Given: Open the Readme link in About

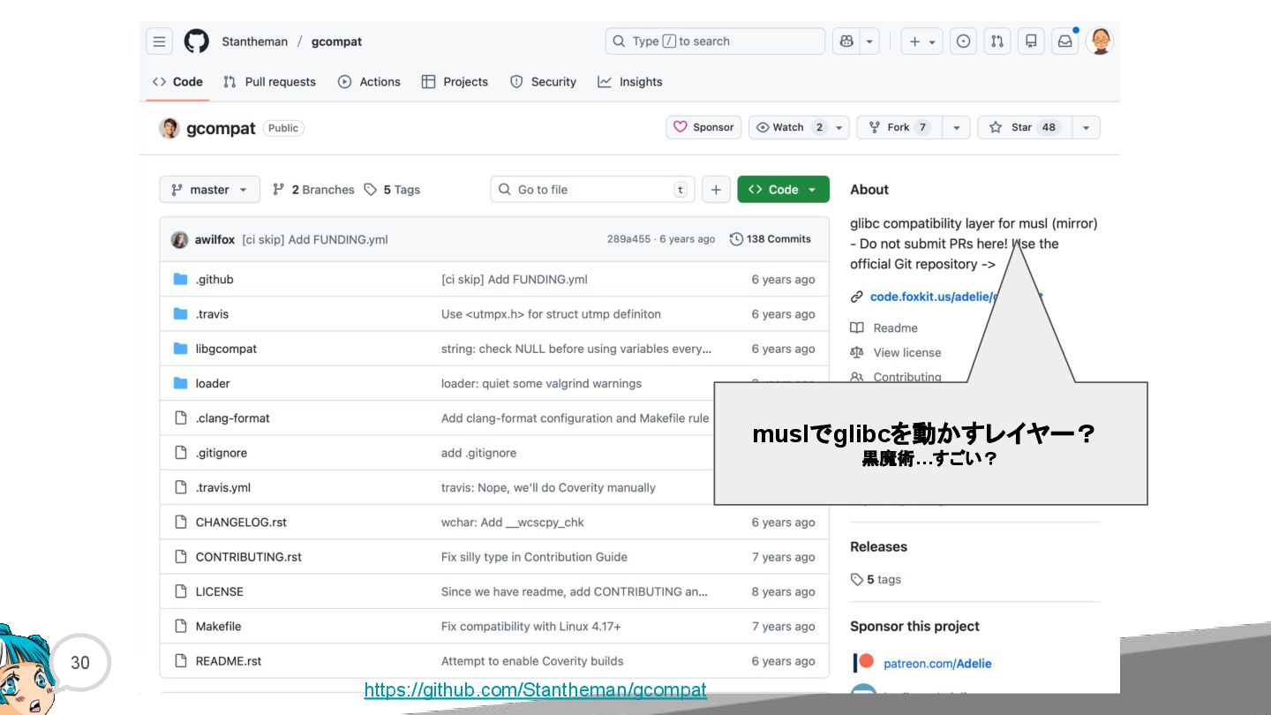Looking at the screenshot, I should (x=884, y=327).
